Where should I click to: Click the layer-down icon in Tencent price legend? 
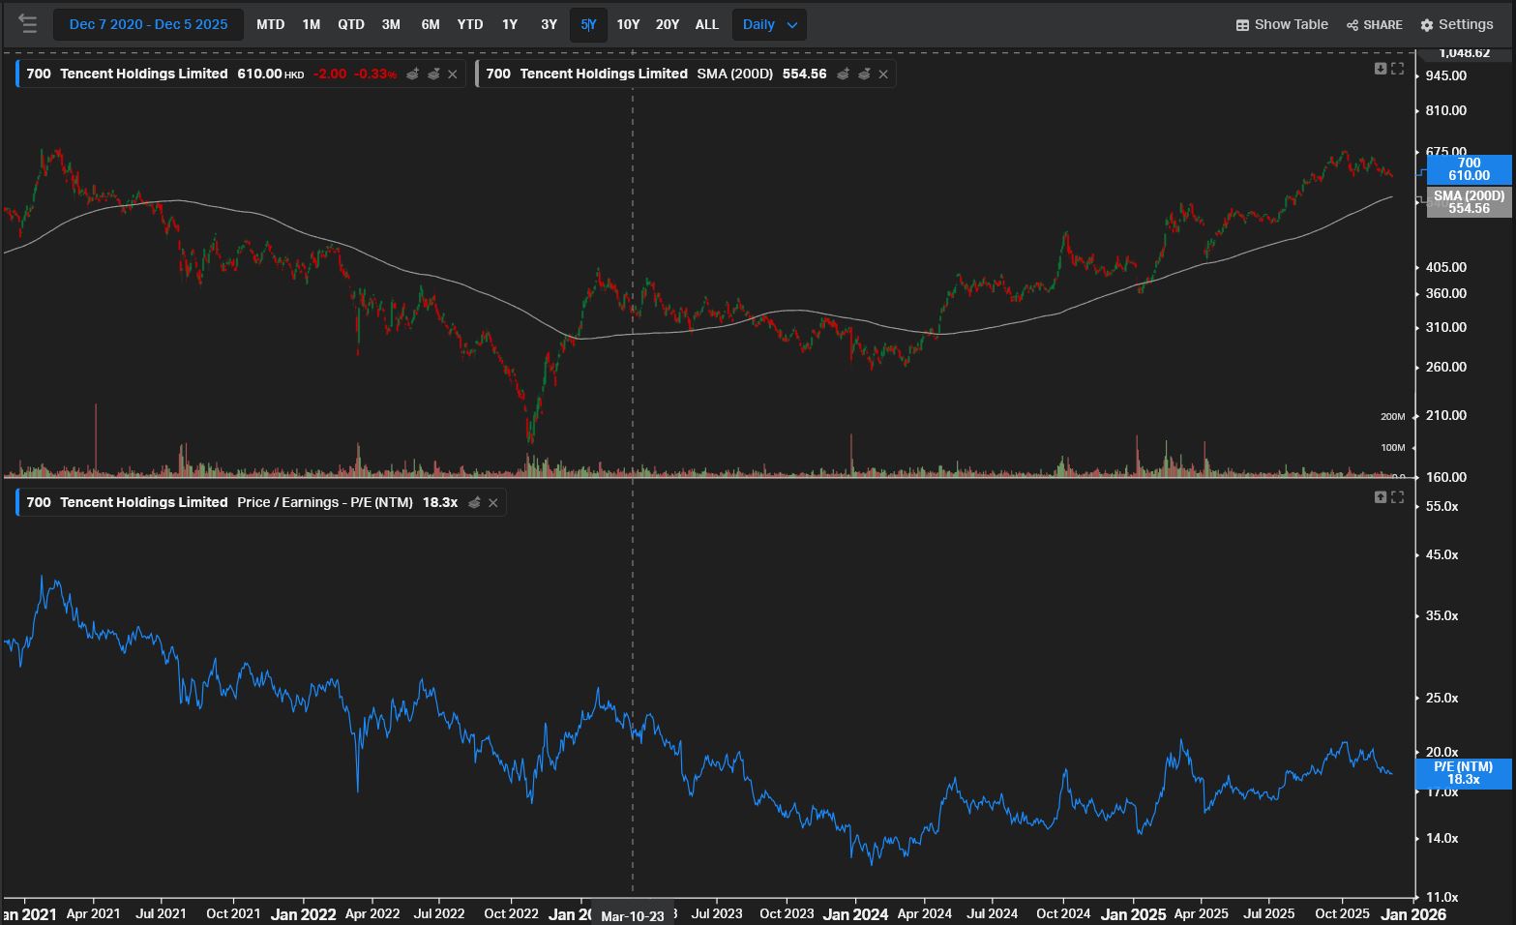tap(433, 74)
